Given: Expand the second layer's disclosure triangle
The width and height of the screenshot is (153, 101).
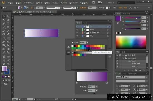Looking at the screenshot, I should click(84, 30).
